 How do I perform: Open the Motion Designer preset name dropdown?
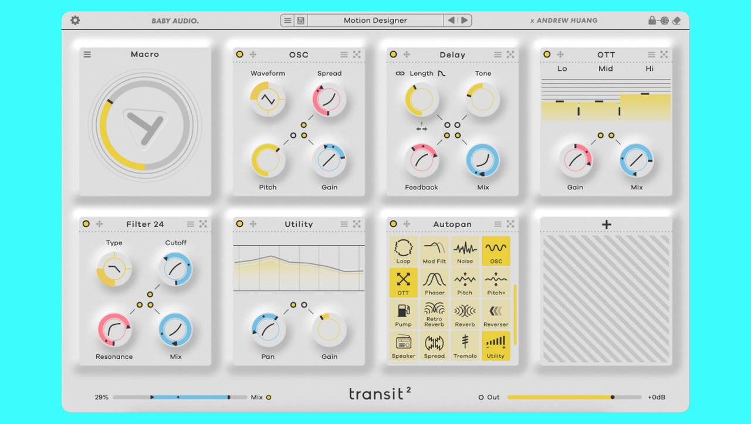[375, 21]
